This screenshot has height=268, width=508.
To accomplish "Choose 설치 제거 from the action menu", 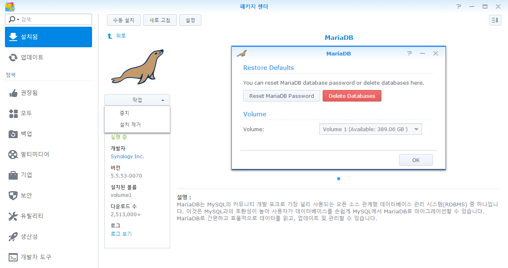I will point(130,125).
